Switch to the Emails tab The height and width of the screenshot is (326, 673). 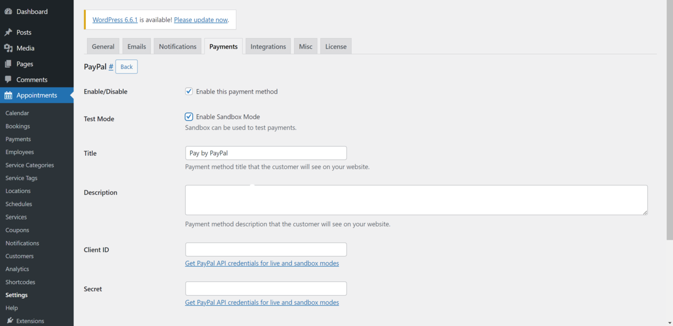pos(137,46)
